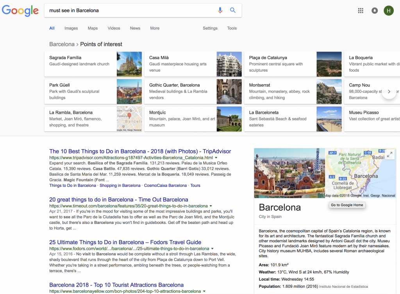Expand Time Out result URL dropdown arrow

pos(211,206)
